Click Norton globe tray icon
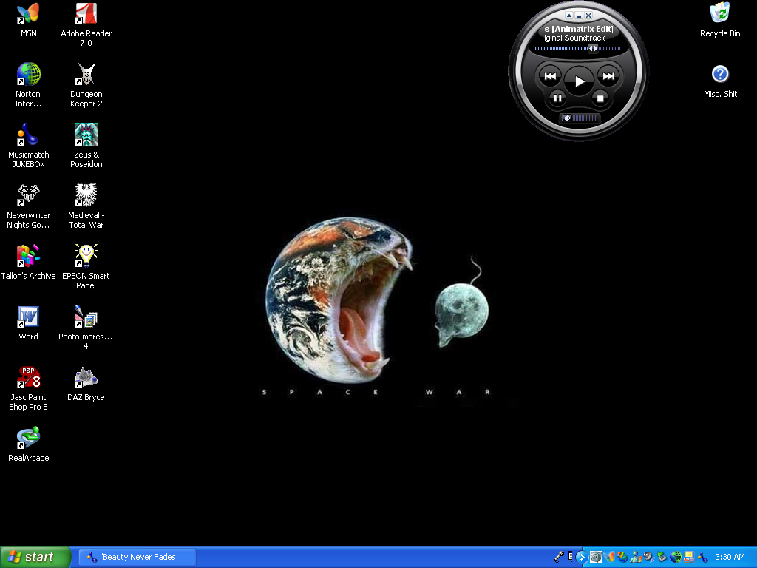 point(676,558)
